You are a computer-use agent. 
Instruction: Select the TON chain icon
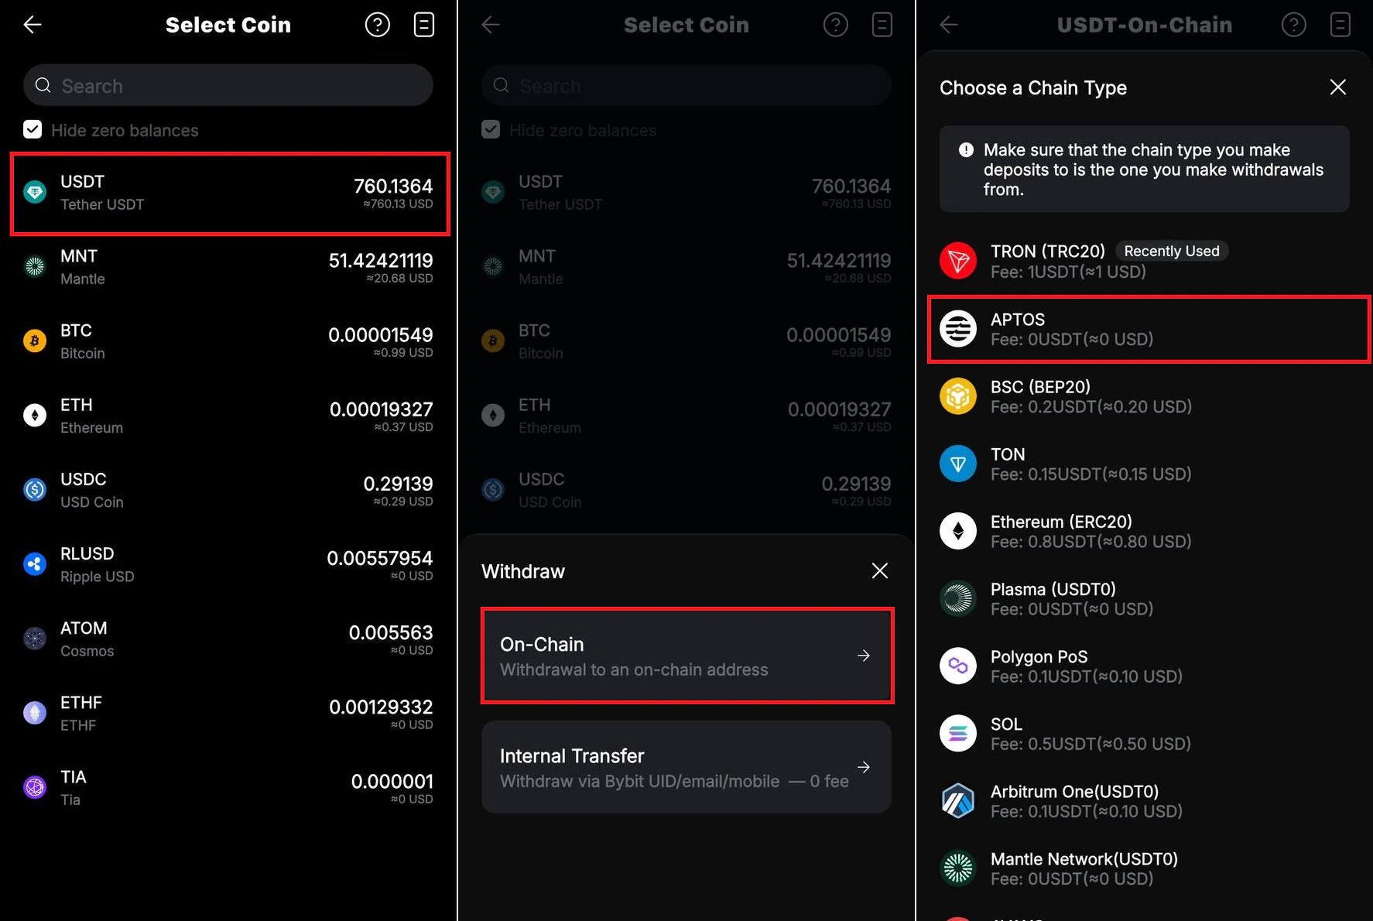point(958,464)
